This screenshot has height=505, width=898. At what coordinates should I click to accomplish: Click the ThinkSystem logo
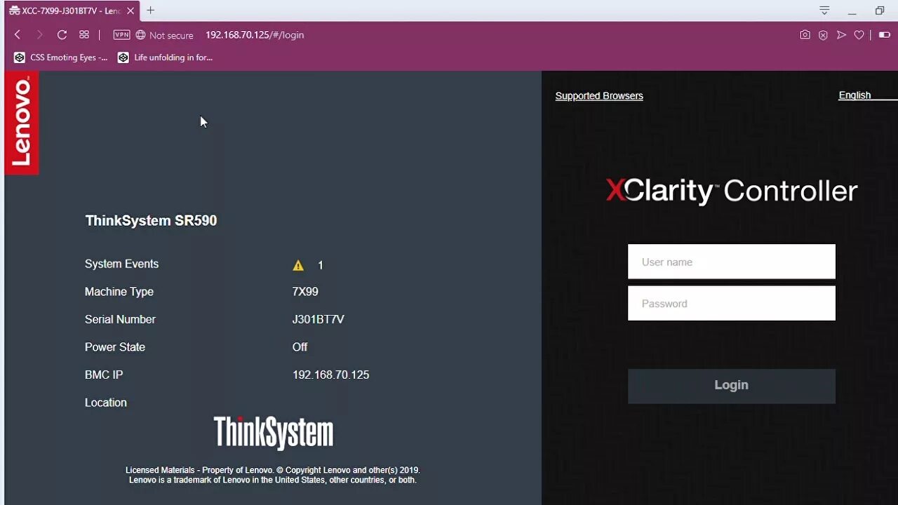[x=274, y=432]
